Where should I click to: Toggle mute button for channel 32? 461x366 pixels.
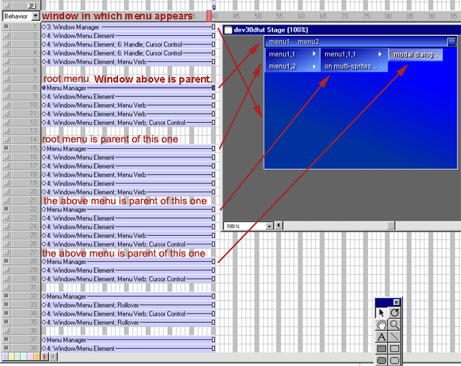click(x=6, y=296)
